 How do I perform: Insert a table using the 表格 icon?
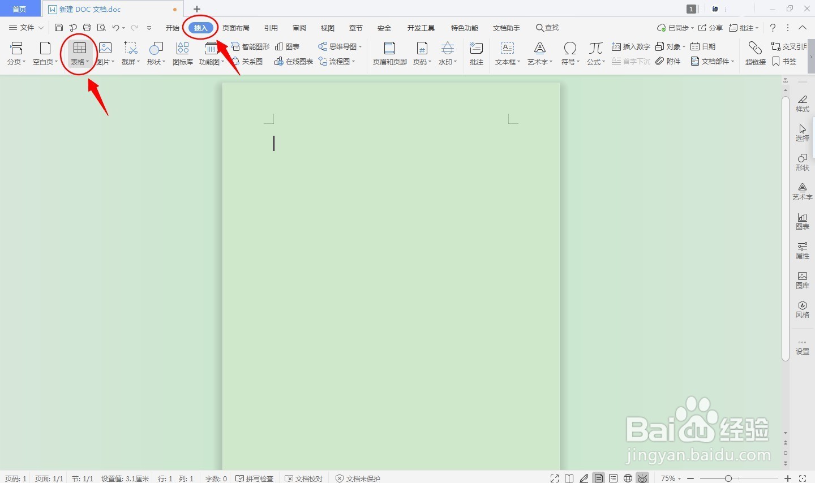79,50
